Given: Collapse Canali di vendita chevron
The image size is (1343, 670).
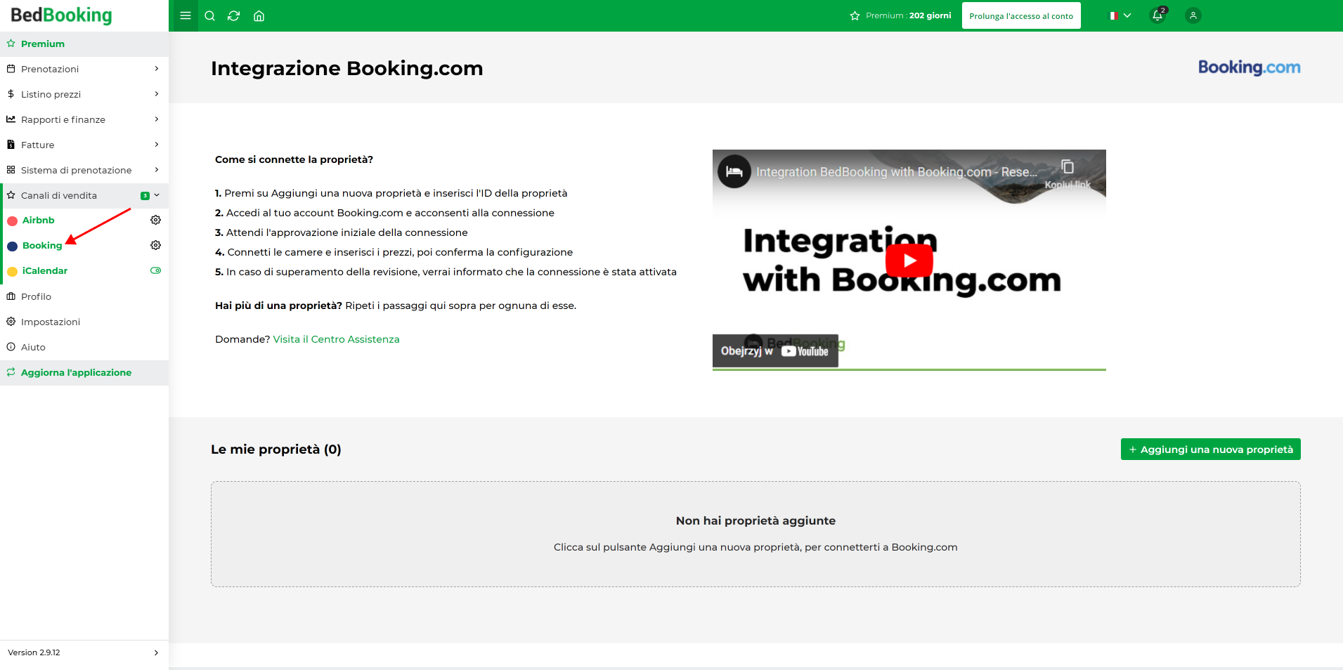Looking at the screenshot, I should [x=157, y=195].
